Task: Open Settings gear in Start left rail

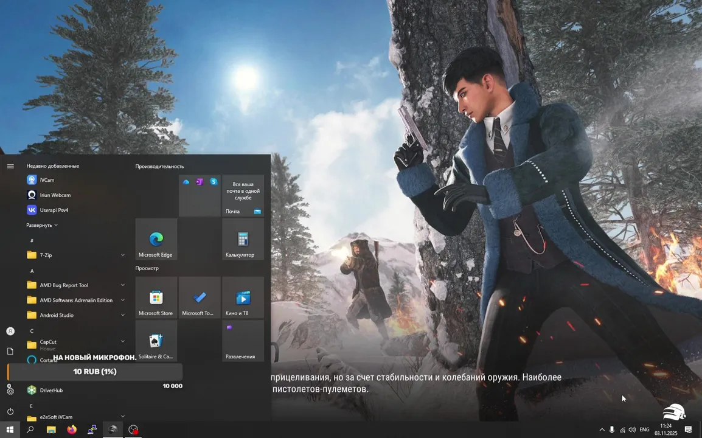Action: [10, 391]
